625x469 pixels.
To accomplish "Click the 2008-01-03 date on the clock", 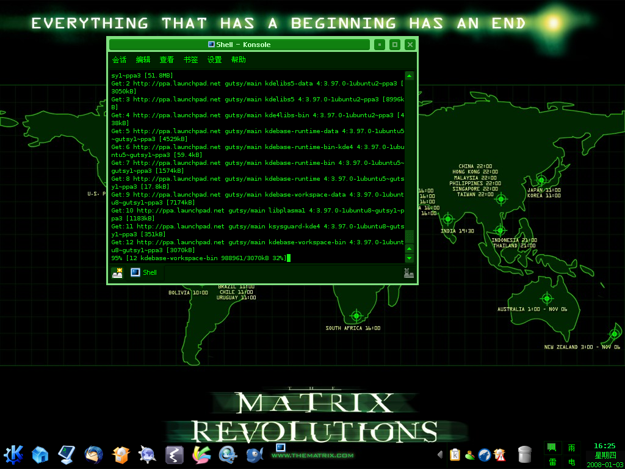I will coord(605,465).
